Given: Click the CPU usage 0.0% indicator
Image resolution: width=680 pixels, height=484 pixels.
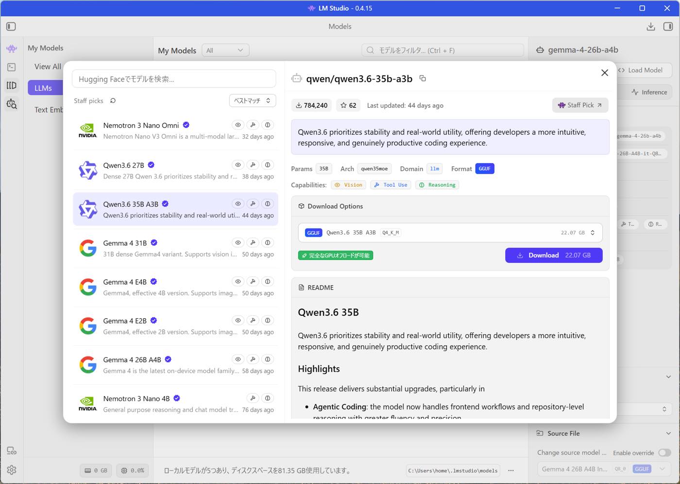Looking at the screenshot, I should [133, 470].
